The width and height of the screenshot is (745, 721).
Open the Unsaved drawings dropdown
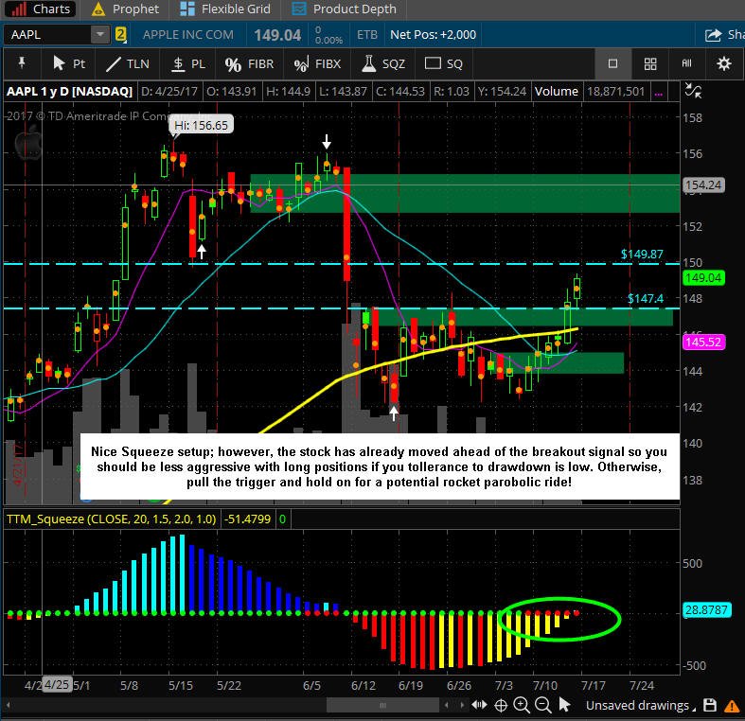pos(641,706)
